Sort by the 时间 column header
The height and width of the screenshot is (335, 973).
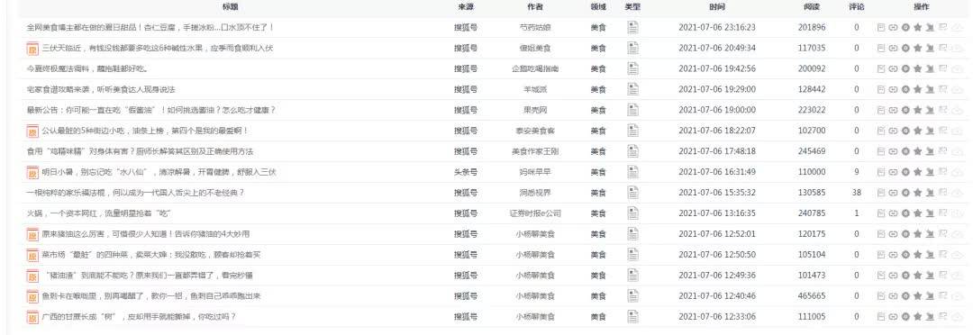(x=717, y=7)
